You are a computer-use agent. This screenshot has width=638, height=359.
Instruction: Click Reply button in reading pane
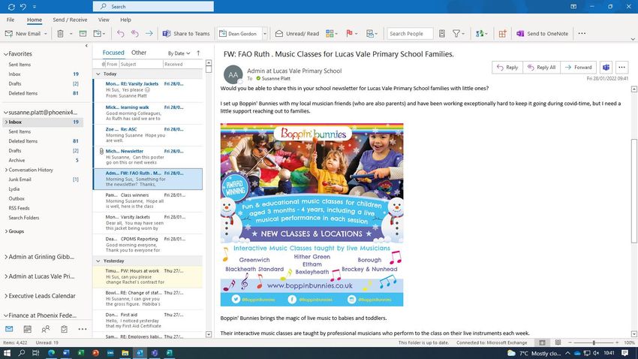(x=507, y=68)
